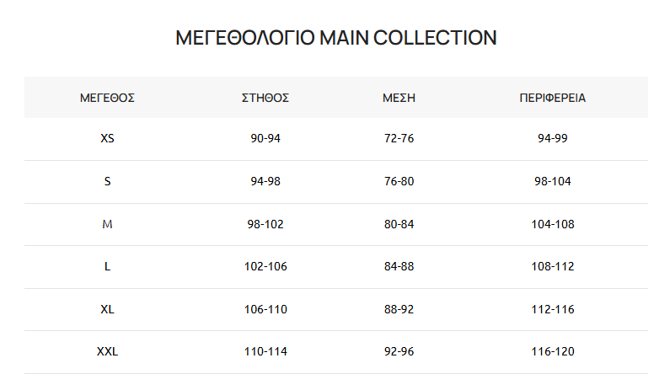Select the ΠΕΡΙΦΕΡΕΙΑ column header
Image resolution: width=670 pixels, height=390 pixels.
(x=553, y=98)
